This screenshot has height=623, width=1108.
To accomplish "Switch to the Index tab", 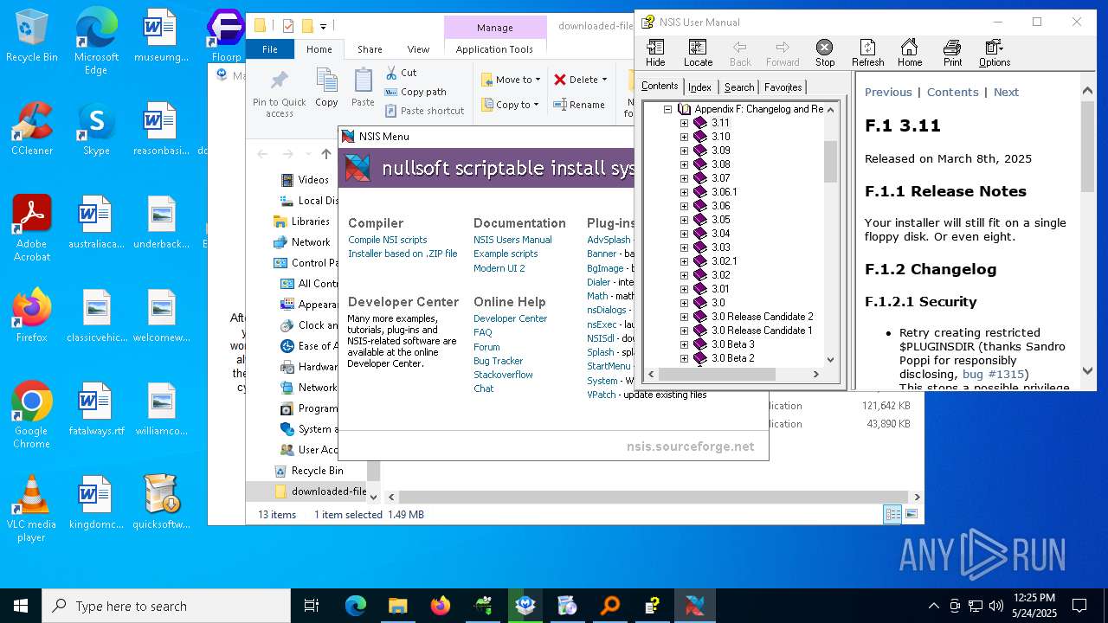I will click(699, 87).
